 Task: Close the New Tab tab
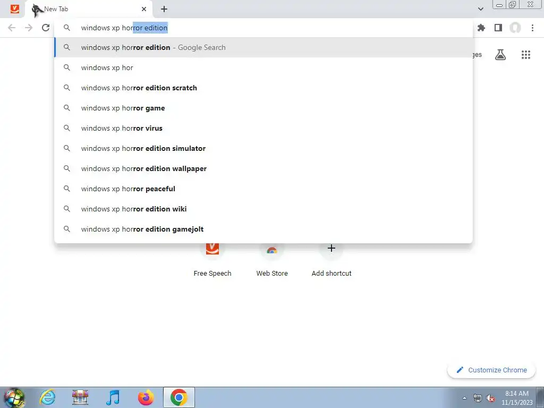coord(144,9)
